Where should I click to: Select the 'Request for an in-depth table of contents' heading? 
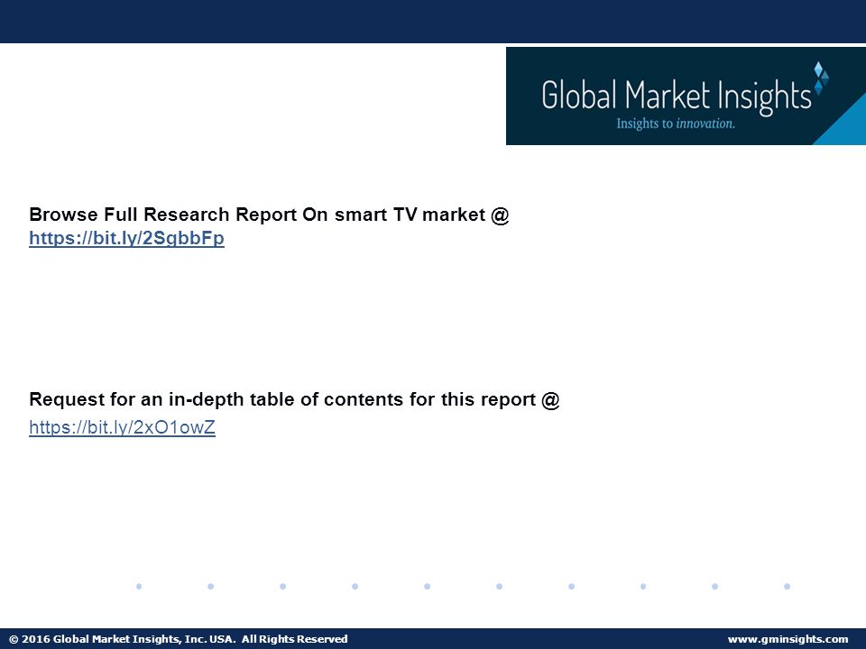coord(294,399)
